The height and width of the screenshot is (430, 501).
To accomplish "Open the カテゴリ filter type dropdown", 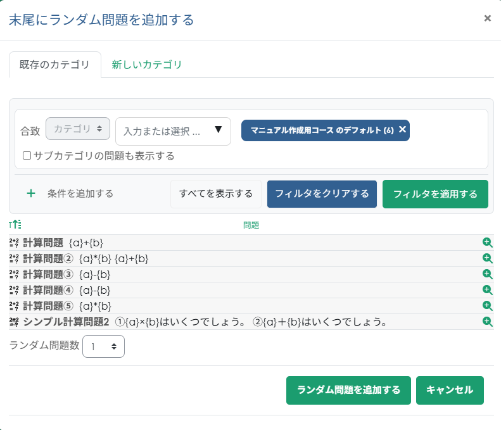I will [78, 129].
